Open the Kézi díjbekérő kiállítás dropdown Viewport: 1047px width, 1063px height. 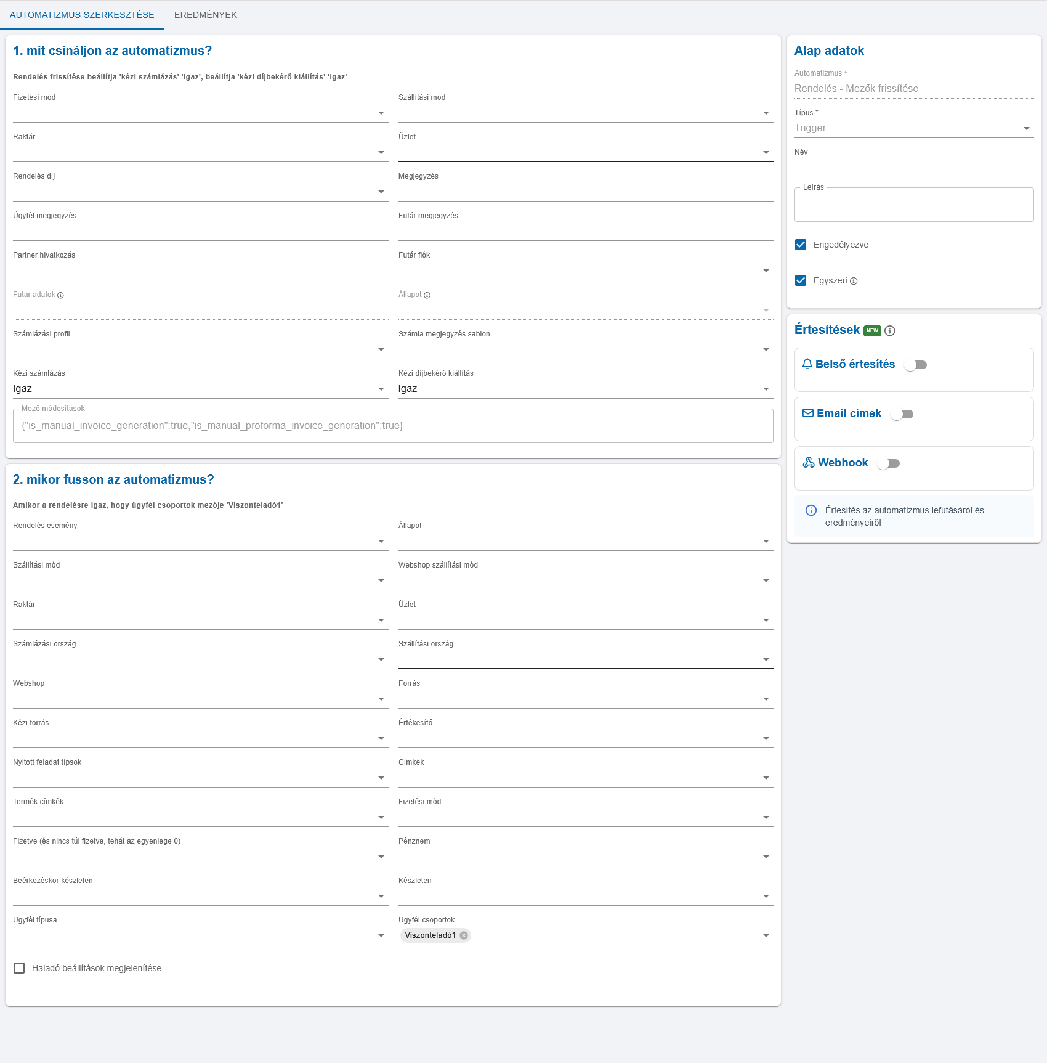(586, 389)
